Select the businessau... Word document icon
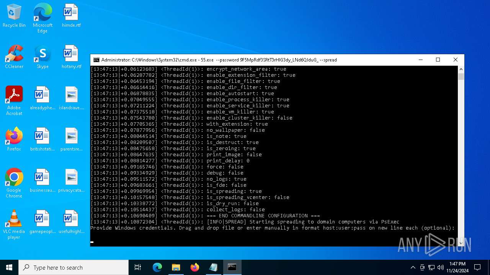Screen dimensions: 490x275 point(42,181)
